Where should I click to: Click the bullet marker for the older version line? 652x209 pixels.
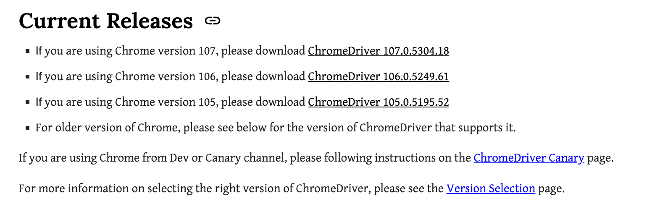pyautogui.click(x=27, y=128)
